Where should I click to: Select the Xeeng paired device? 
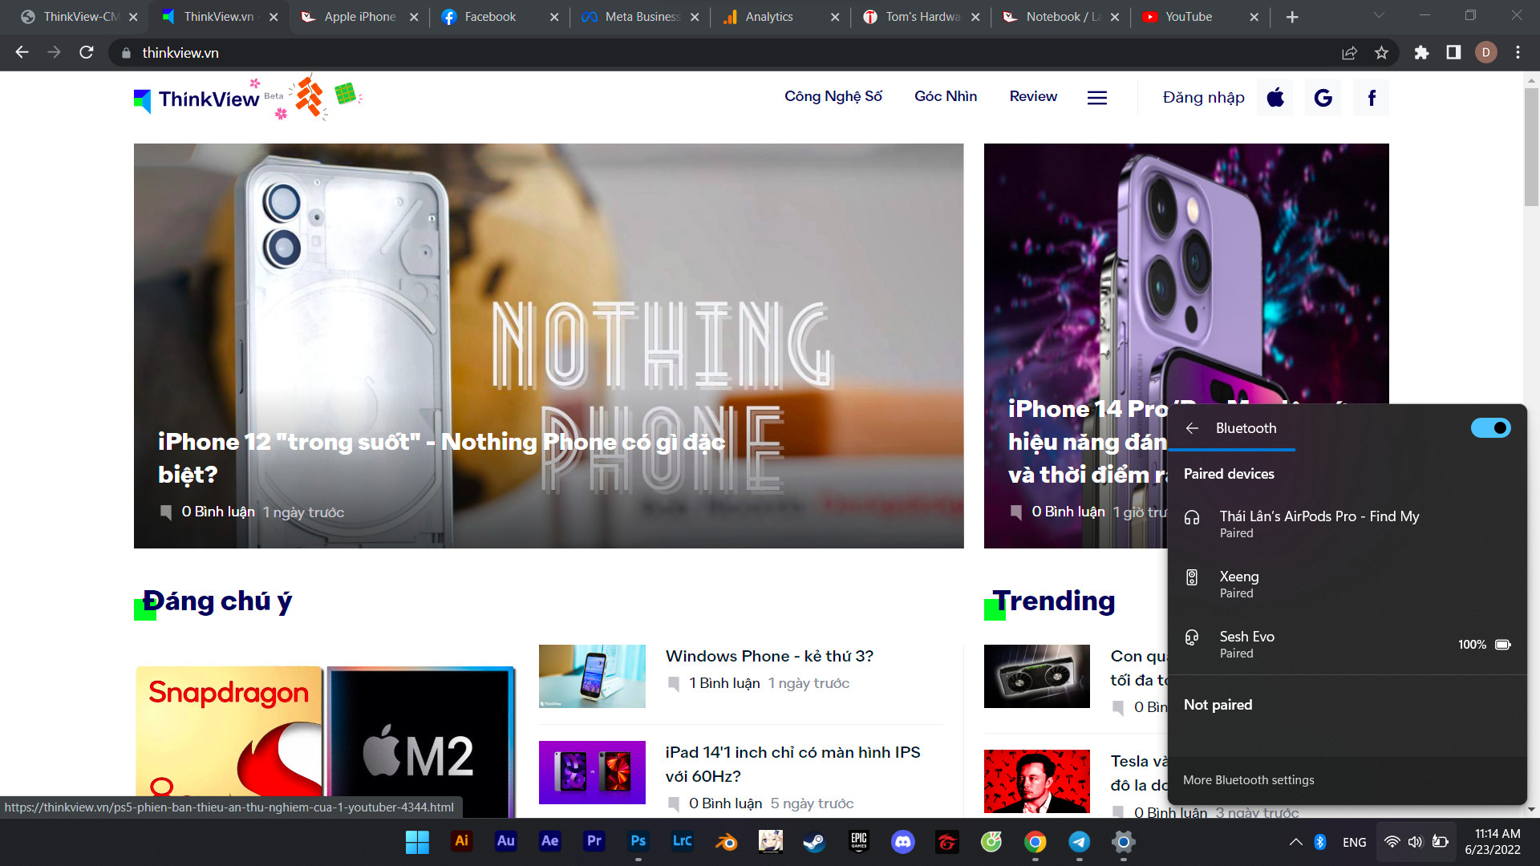[x=1347, y=585]
